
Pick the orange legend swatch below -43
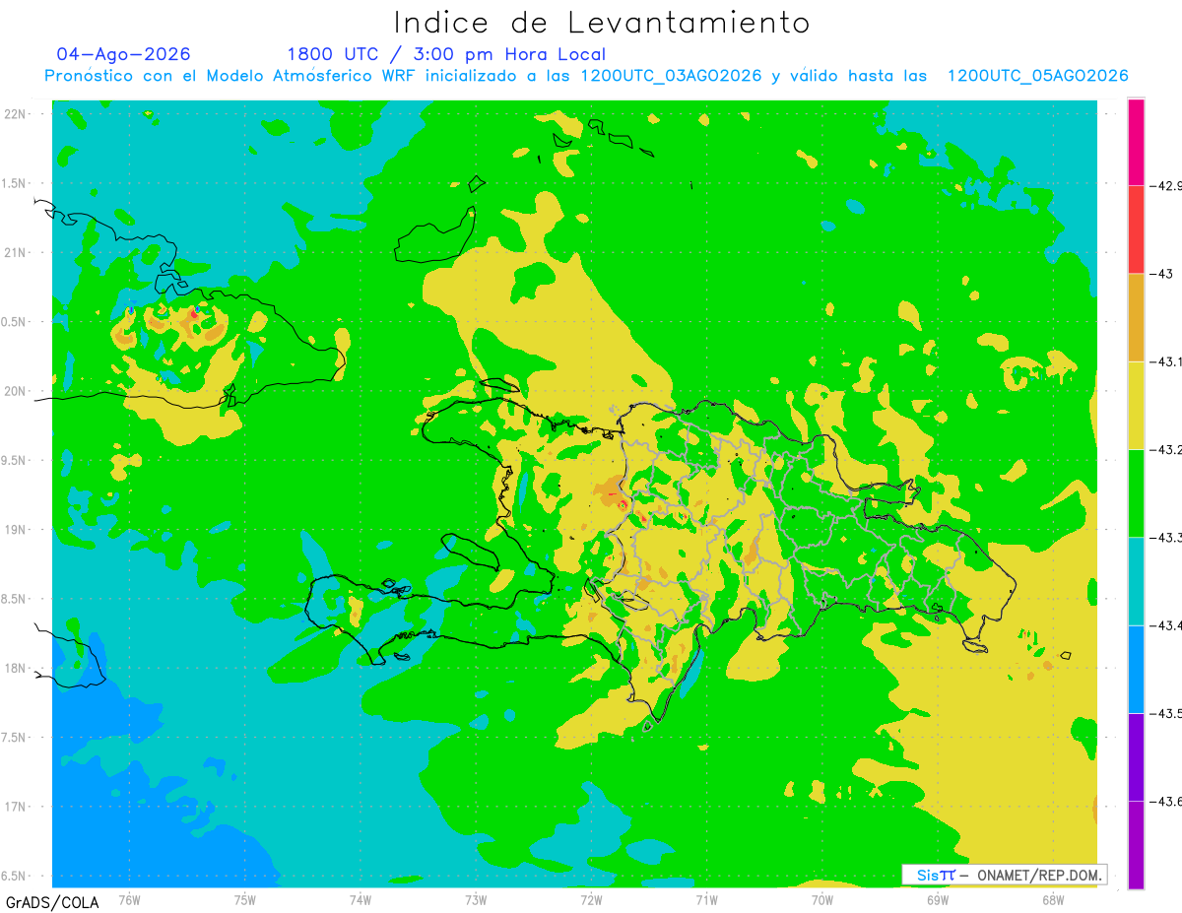click(1136, 317)
